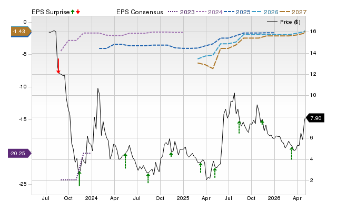Click the green up arrow beside EPS Surprise
Screen dimensions: 337x201
pyautogui.click(x=73, y=12)
